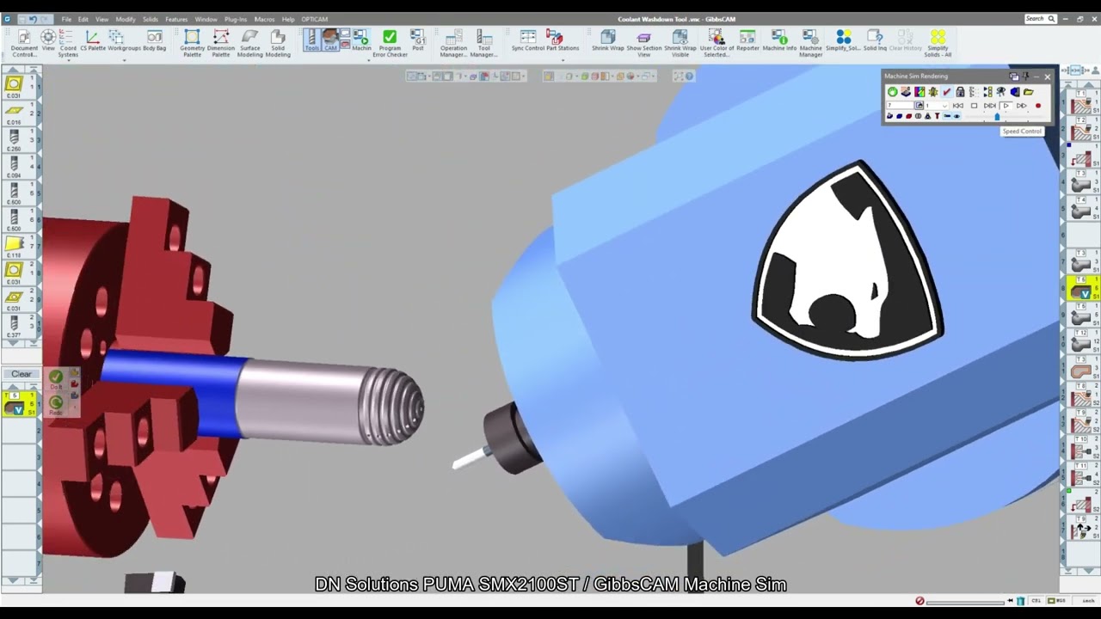
Task: Click the Clear button in tool list
Action: [21, 374]
